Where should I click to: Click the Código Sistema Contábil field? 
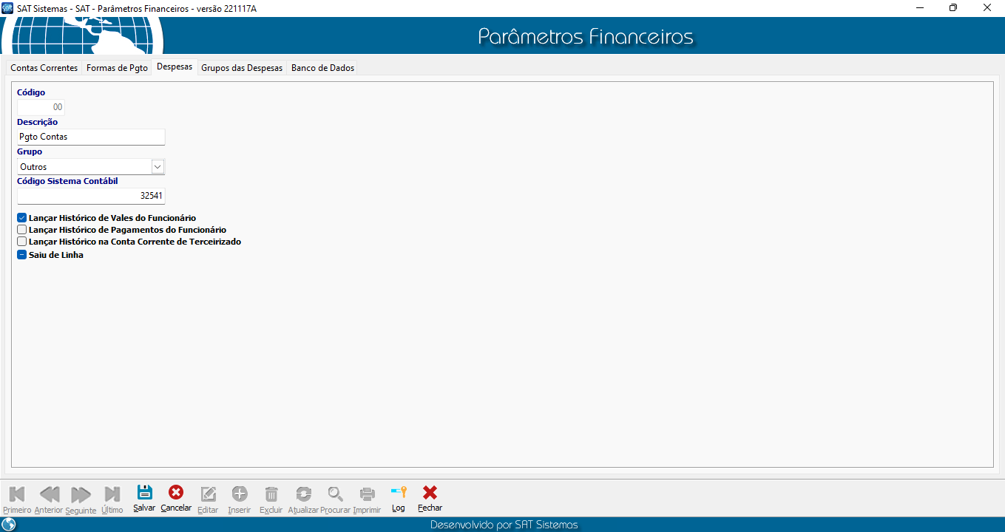[91, 196]
